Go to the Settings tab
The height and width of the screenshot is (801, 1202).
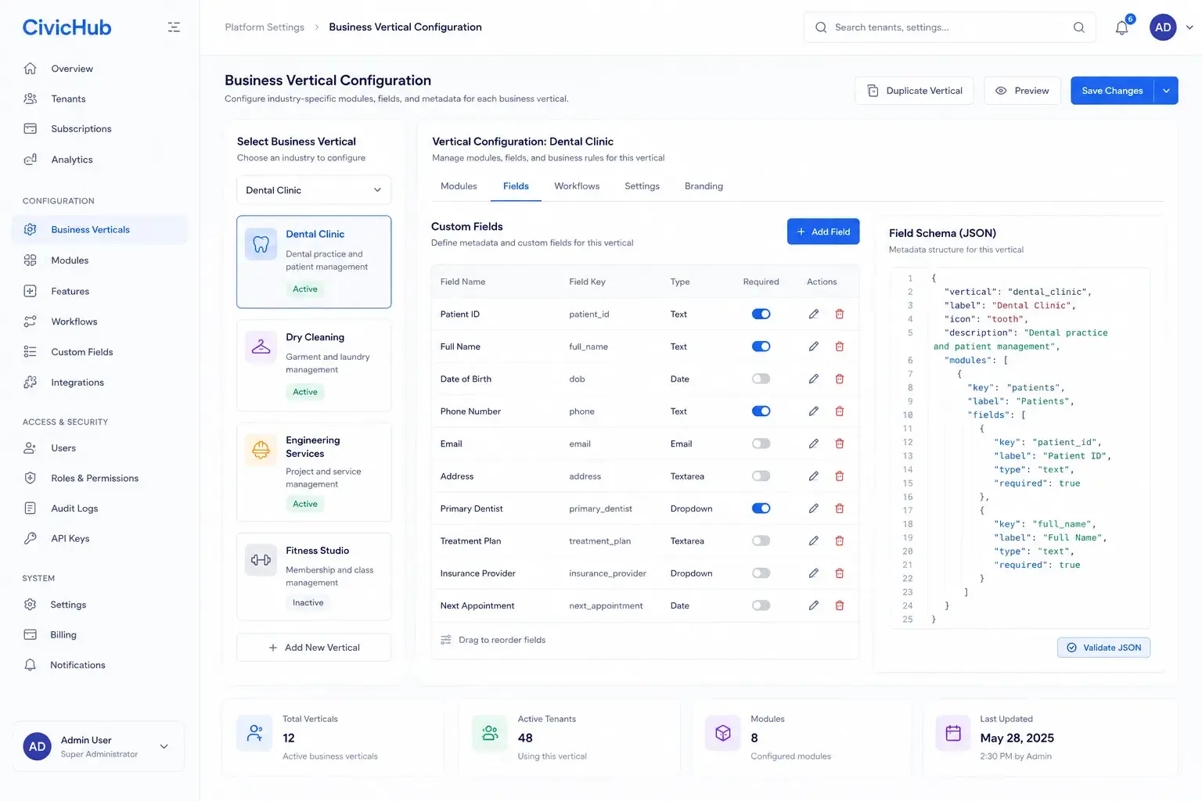(642, 186)
